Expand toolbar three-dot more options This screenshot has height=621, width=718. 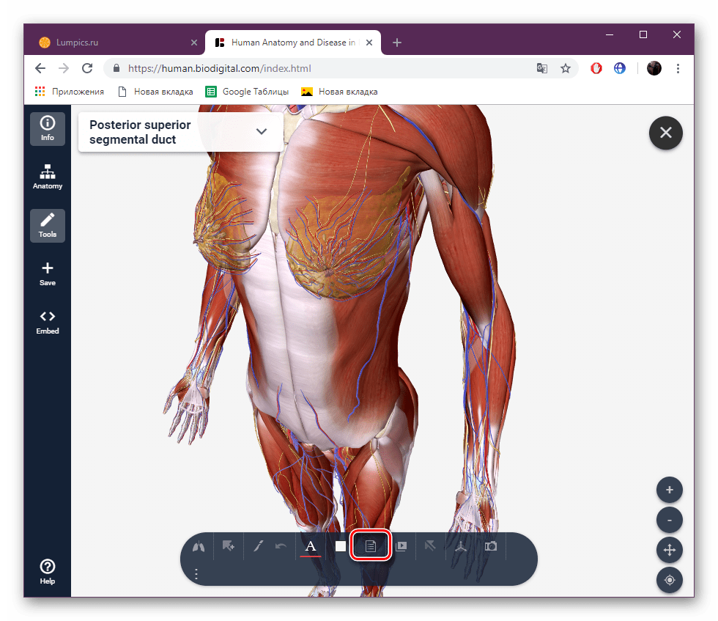click(x=196, y=574)
